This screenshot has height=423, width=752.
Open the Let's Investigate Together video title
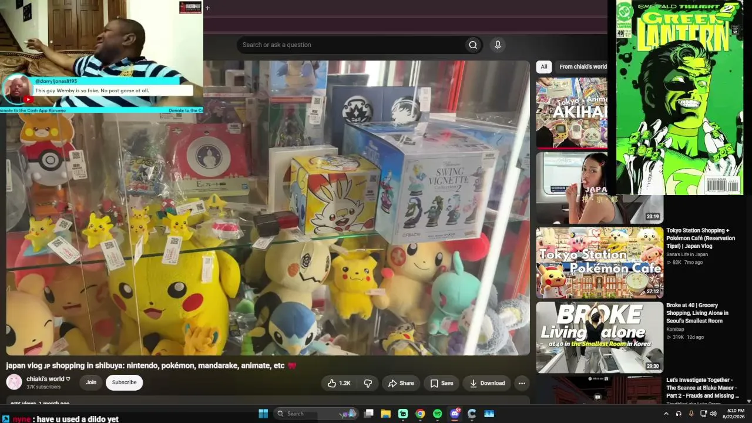click(703, 388)
